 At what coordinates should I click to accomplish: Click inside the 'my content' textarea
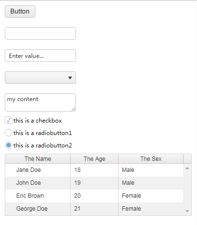(x=40, y=102)
